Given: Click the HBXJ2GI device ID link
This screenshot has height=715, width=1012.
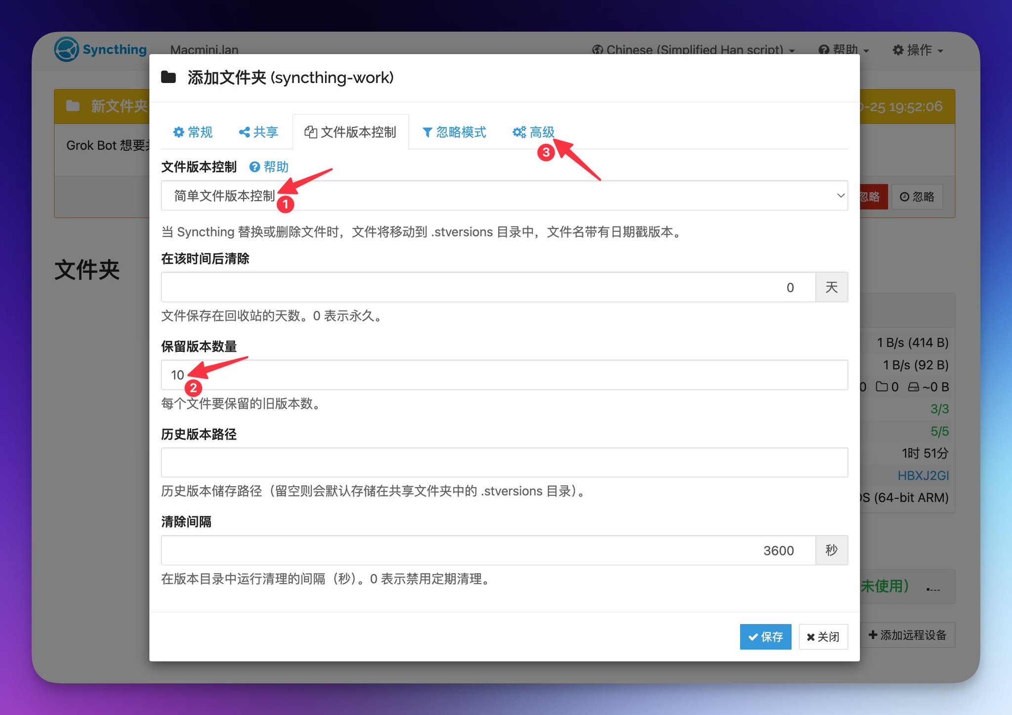Looking at the screenshot, I should click(923, 475).
